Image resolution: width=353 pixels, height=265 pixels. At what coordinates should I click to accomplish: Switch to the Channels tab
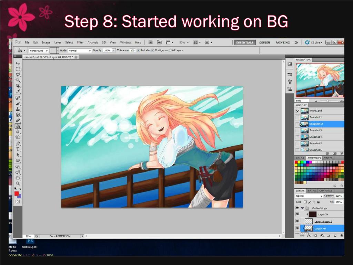[x=325, y=190]
